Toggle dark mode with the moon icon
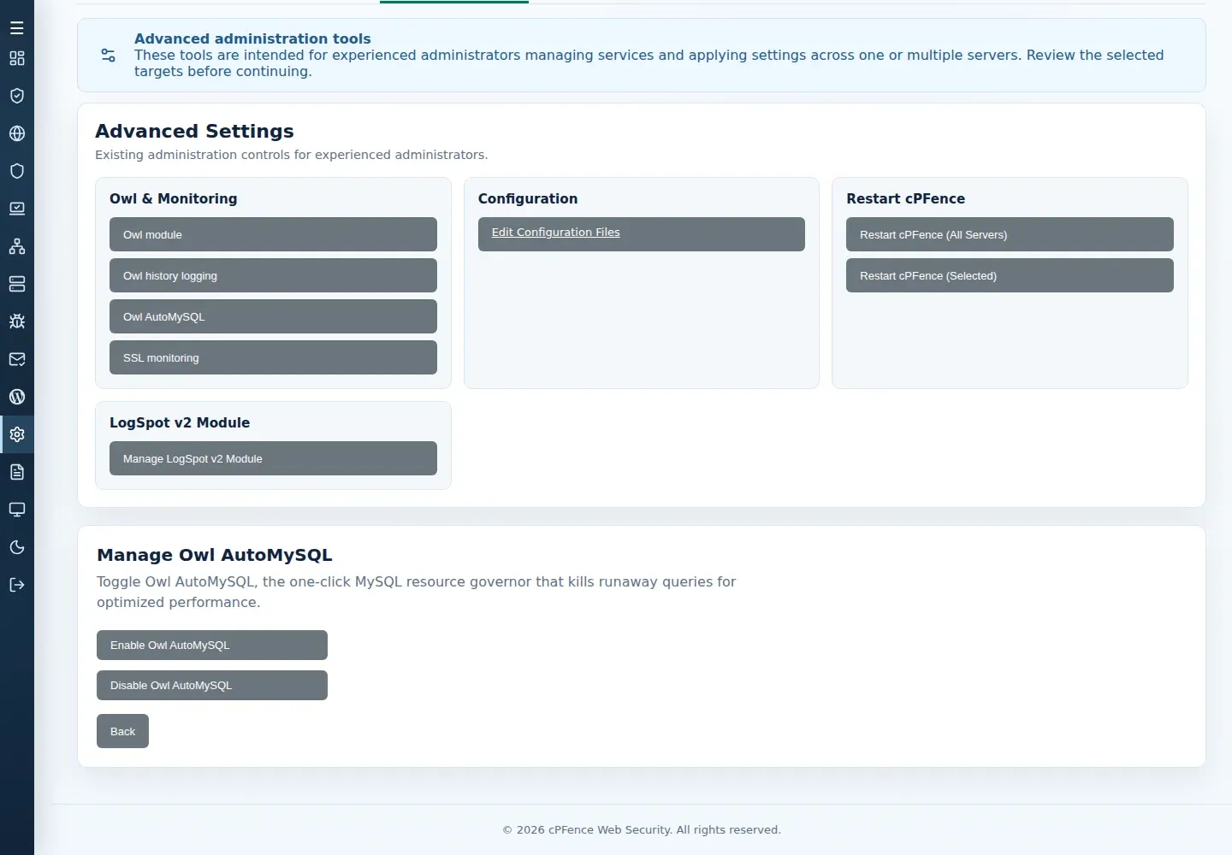The height and width of the screenshot is (855, 1232). [x=17, y=547]
